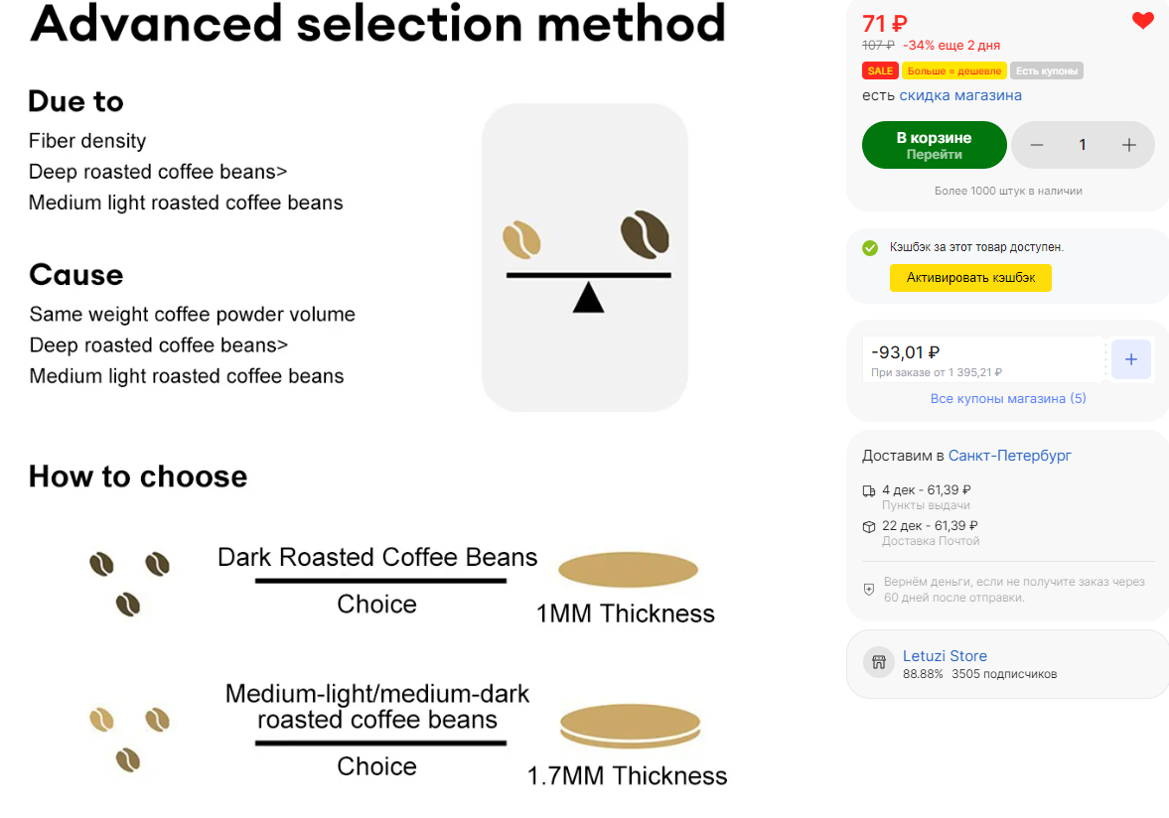Toggle the red heart favorite icon
The image size is (1169, 818).
point(1142,21)
